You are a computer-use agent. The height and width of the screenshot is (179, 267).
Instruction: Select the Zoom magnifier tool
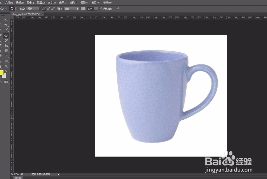click(6, 67)
